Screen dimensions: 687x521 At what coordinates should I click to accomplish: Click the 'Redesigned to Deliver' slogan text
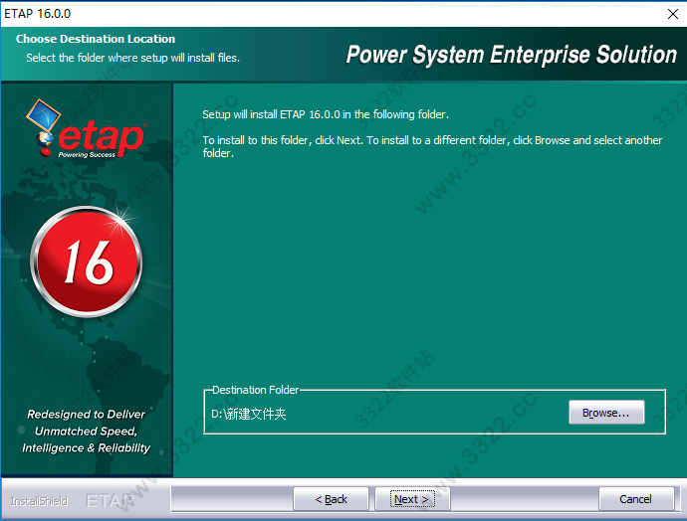[86, 431]
